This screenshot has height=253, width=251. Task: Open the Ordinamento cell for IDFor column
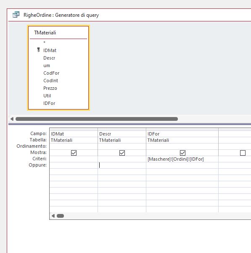182,146
